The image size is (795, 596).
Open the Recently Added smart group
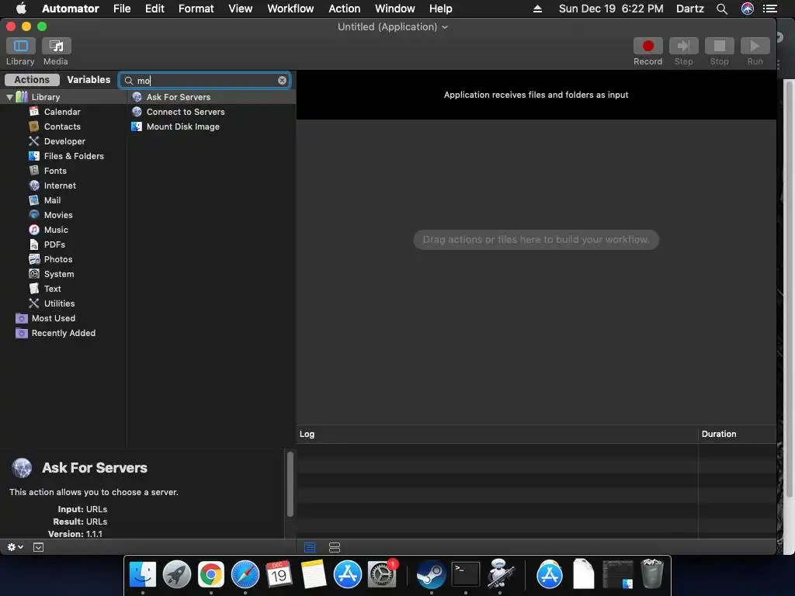[63, 333]
